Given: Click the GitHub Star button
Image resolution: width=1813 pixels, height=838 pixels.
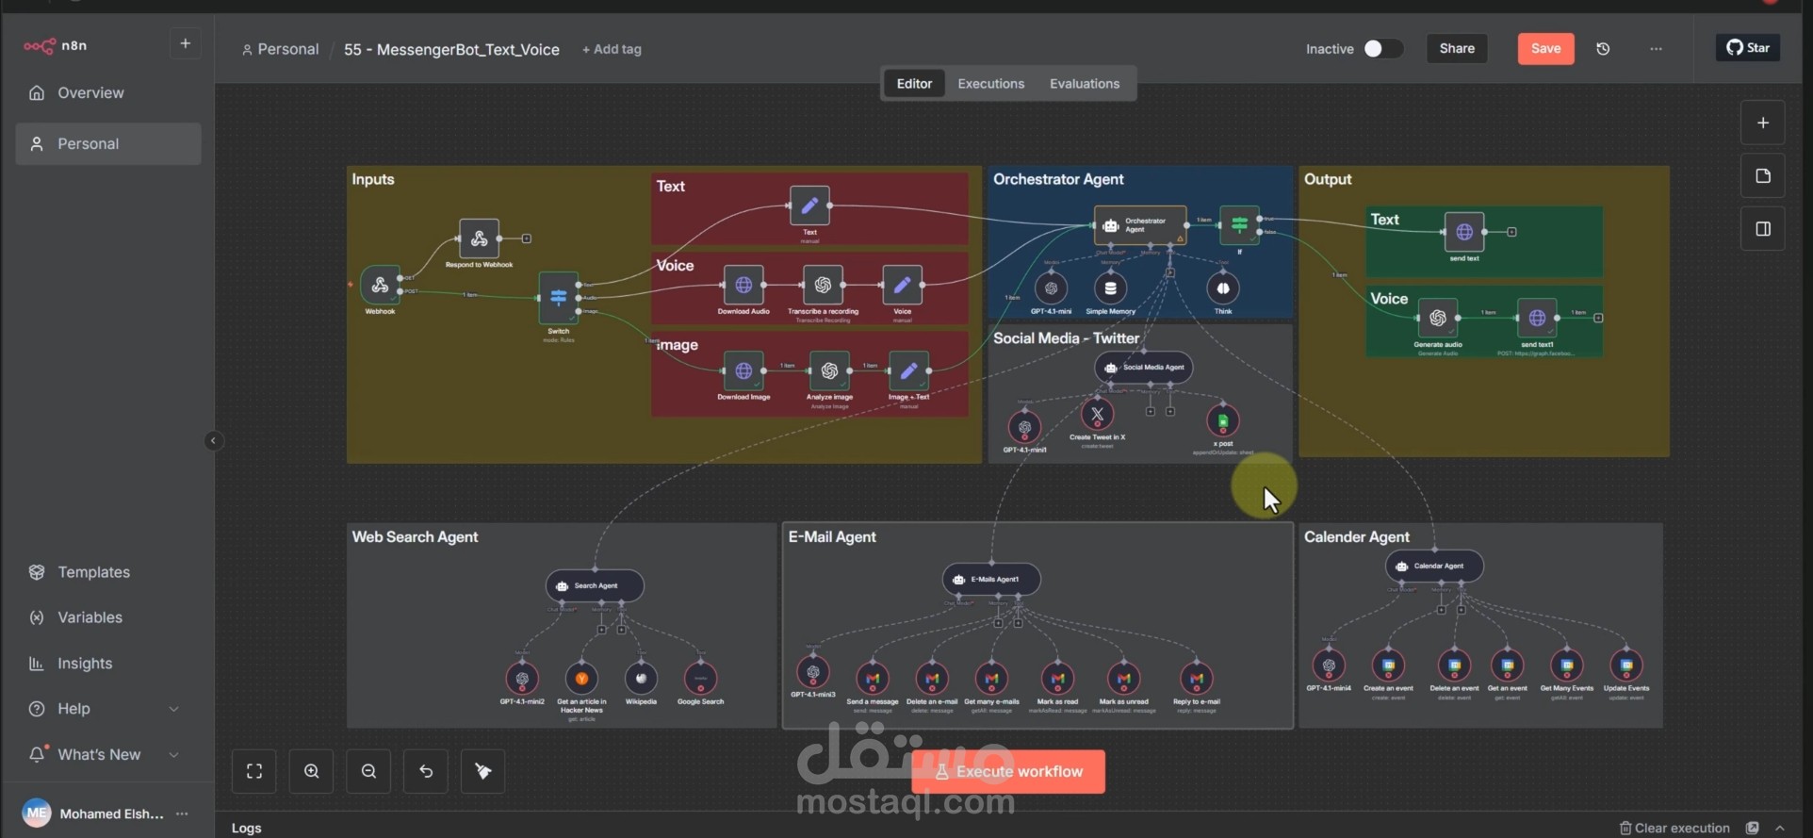Looking at the screenshot, I should coord(1748,48).
